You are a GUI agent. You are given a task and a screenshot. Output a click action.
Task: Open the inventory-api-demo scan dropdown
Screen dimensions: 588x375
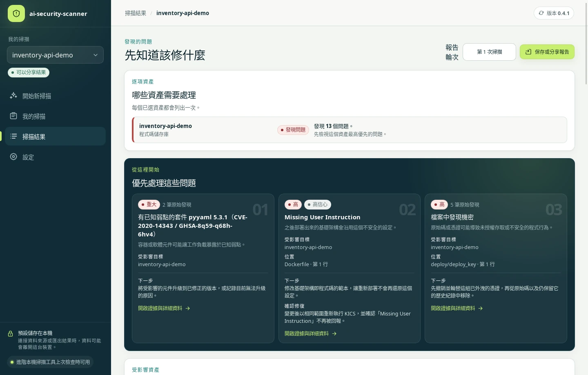55,55
